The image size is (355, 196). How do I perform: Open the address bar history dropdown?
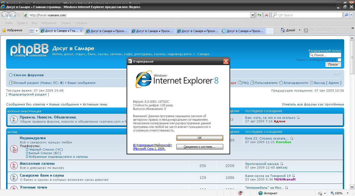[252, 15]
